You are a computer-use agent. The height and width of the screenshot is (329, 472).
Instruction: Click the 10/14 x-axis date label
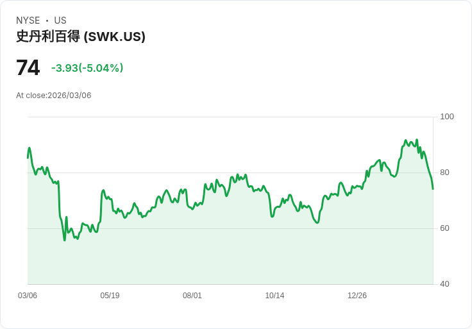click(274, 296)
